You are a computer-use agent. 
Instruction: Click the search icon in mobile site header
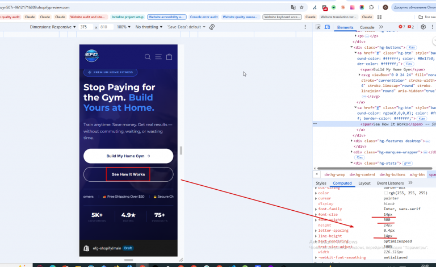148,57
